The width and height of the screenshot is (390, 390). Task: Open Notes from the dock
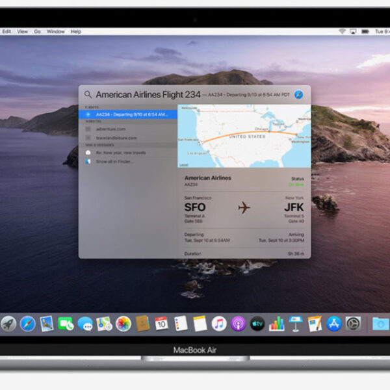coord(200,324)
